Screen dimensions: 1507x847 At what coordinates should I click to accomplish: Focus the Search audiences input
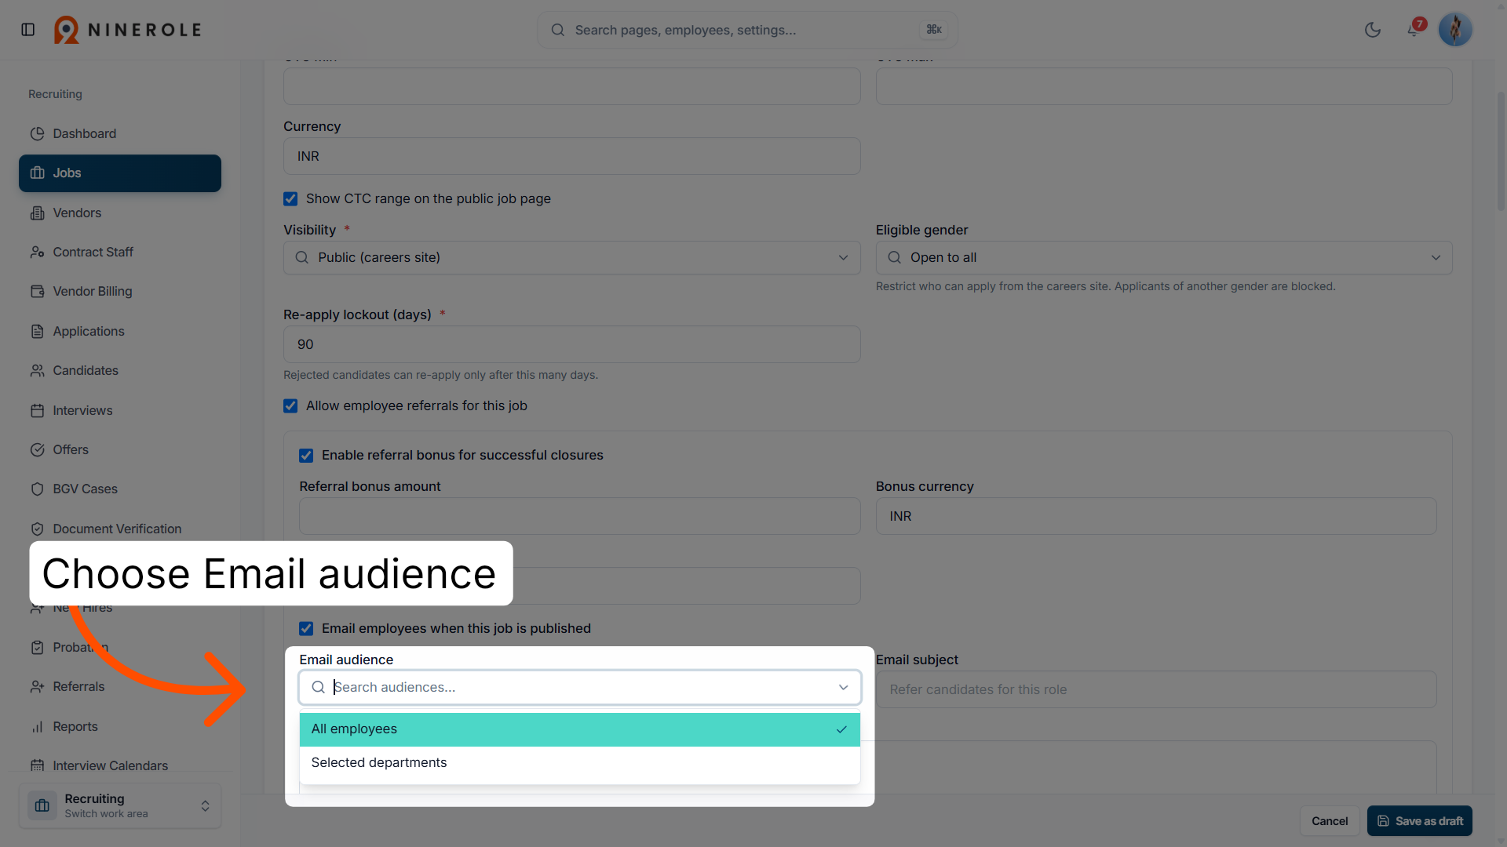[579, 687]
